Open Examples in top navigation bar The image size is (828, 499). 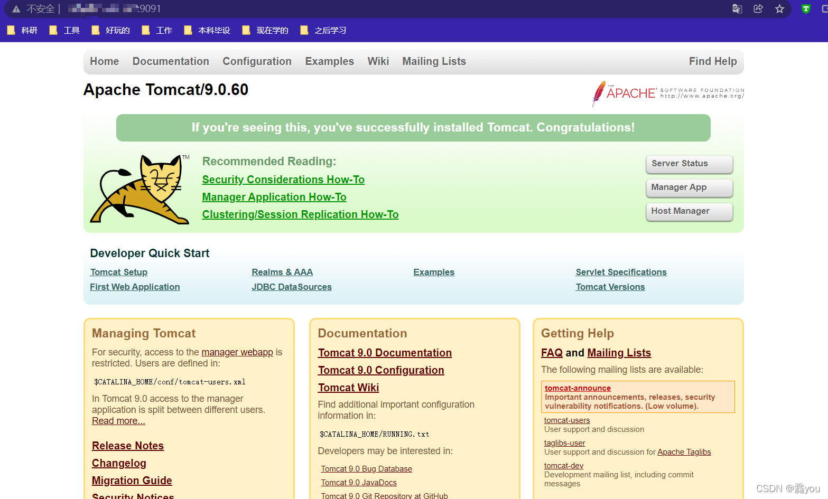point(329,61)
